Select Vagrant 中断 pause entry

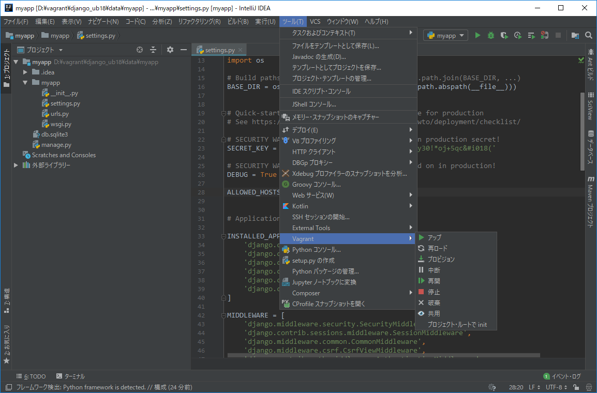[x=456, y=270]
